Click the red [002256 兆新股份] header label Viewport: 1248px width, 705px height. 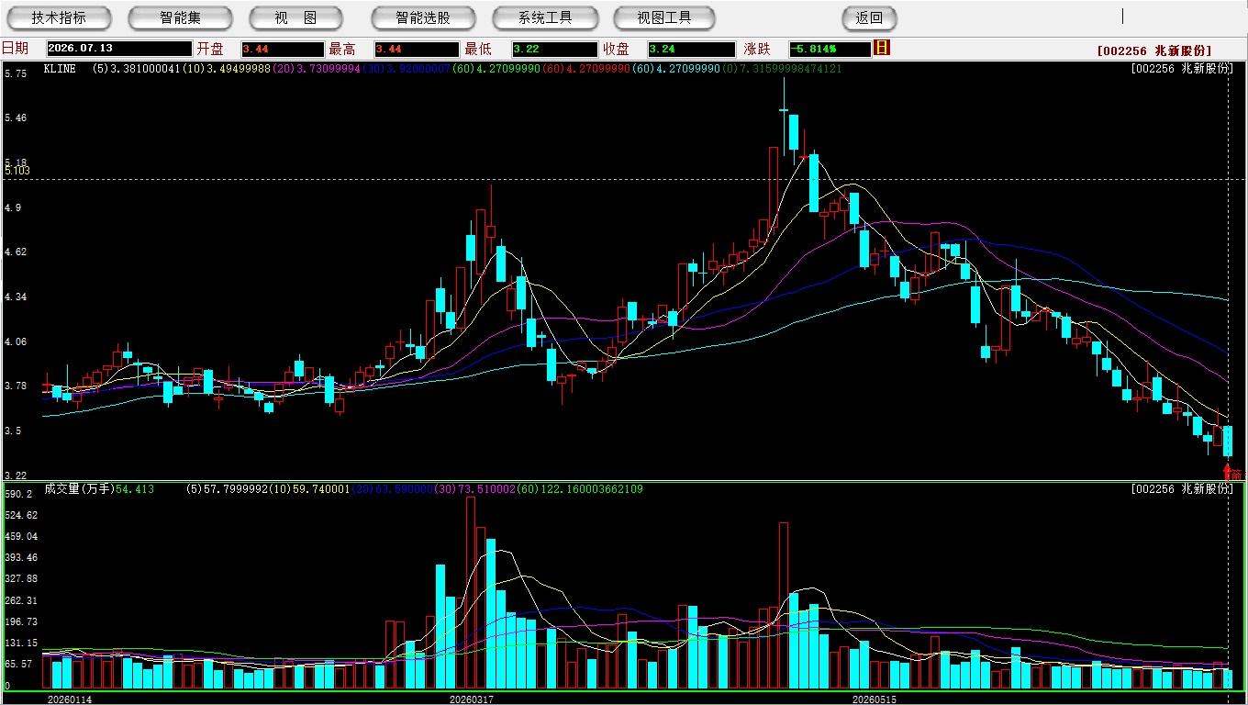click(1153, 50)
